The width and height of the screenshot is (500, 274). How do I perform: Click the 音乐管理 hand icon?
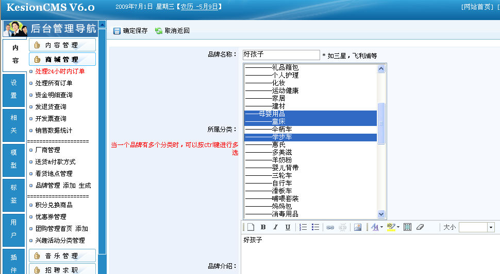[x=37, y=256]
